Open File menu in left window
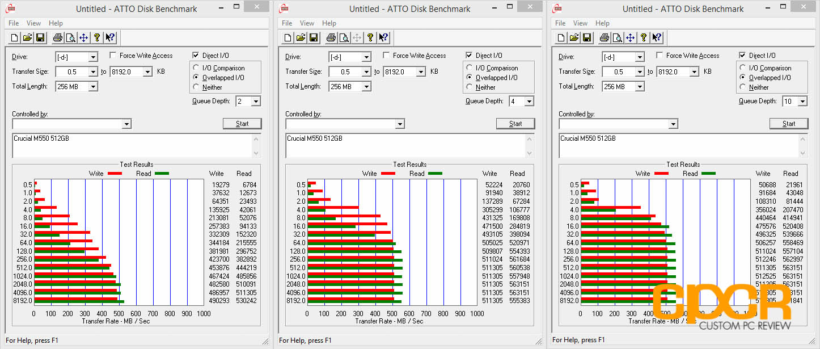This screenshot has width=820, height=349. [x=14, y=23]
